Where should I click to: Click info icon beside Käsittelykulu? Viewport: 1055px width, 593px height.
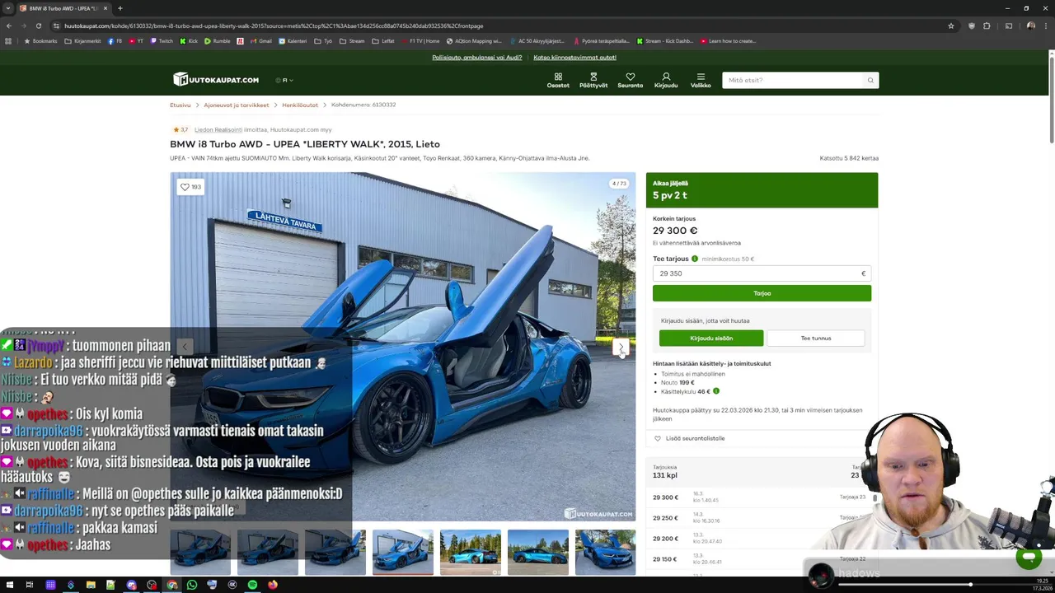pos(716,391)
